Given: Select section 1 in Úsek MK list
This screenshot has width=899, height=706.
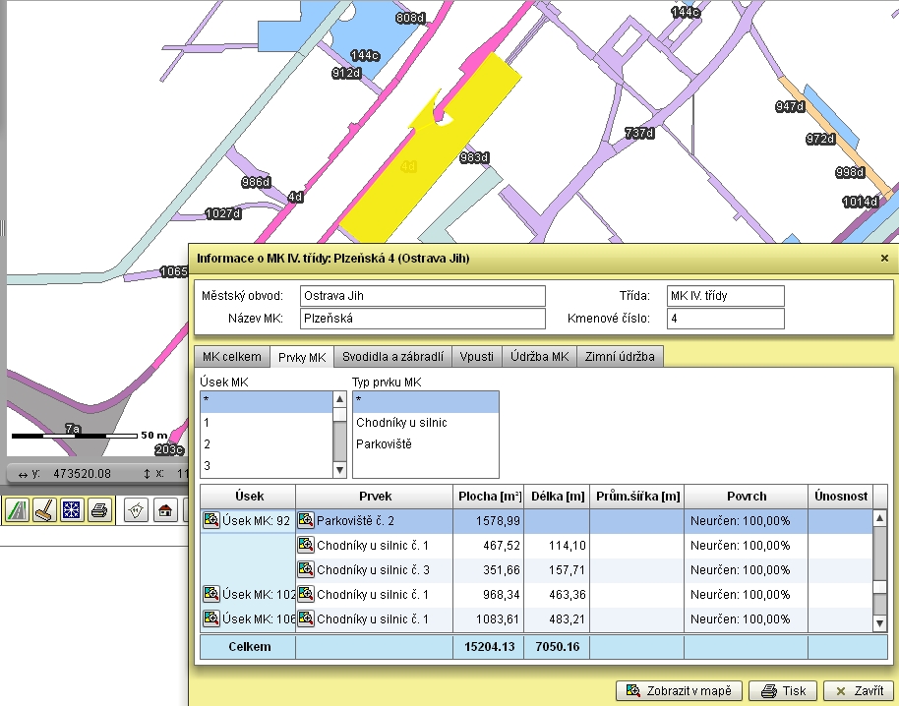Looking at the screenshot, I should pos(267,423).
